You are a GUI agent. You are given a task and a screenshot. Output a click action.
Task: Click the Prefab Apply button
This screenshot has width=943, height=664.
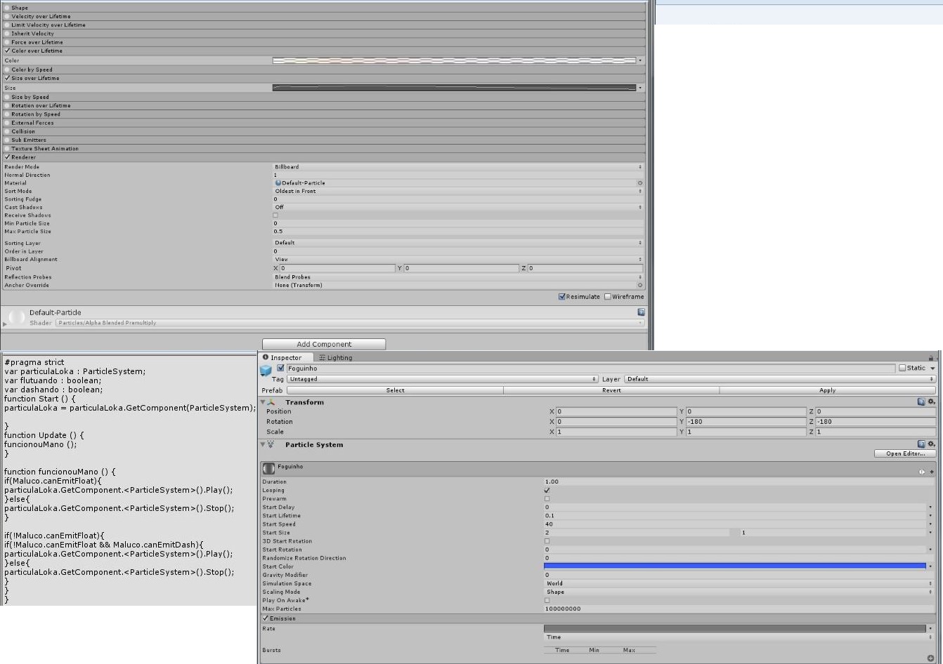pos(828,390)
